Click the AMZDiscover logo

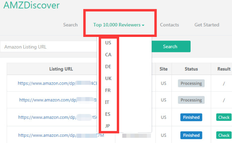[31, 5]
